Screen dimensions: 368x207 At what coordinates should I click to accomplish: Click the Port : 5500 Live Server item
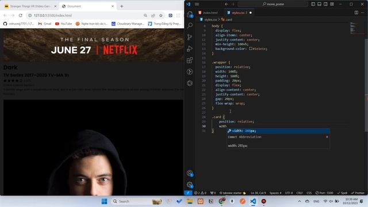coord(324,193)
